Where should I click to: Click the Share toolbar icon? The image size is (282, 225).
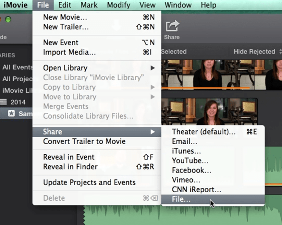click(172, 30)
